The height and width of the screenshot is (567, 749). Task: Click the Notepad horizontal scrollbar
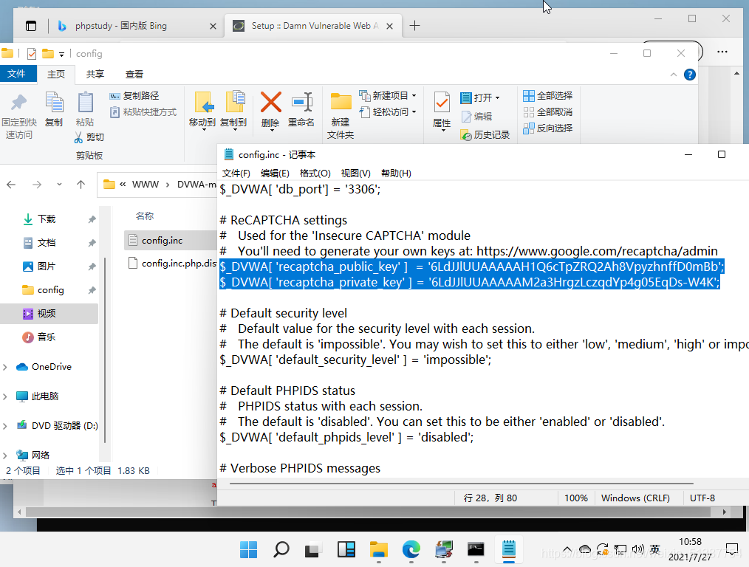pos(461,484)
